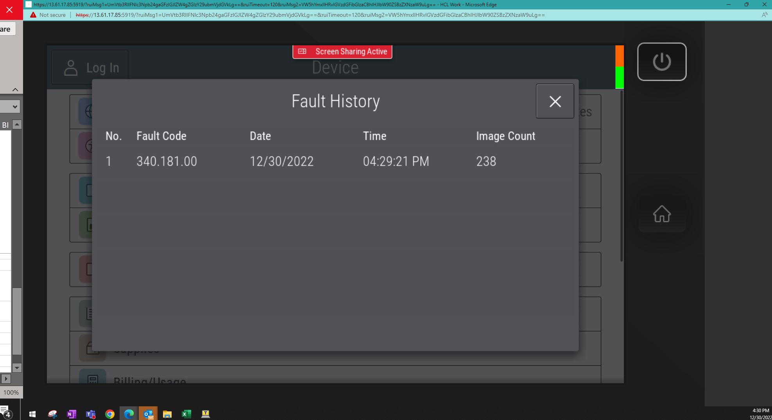Click the Screen Sharing Active banner
The width and height of the screenshot is (772, 420).
click(x=342, y=52)
